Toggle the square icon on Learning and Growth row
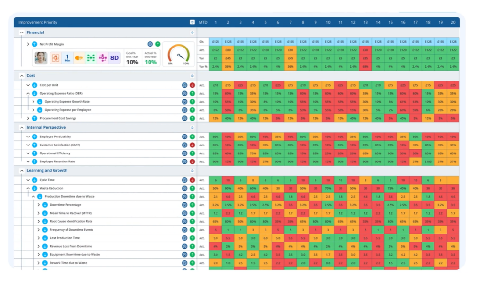The image size is (483, 298). 192,171
